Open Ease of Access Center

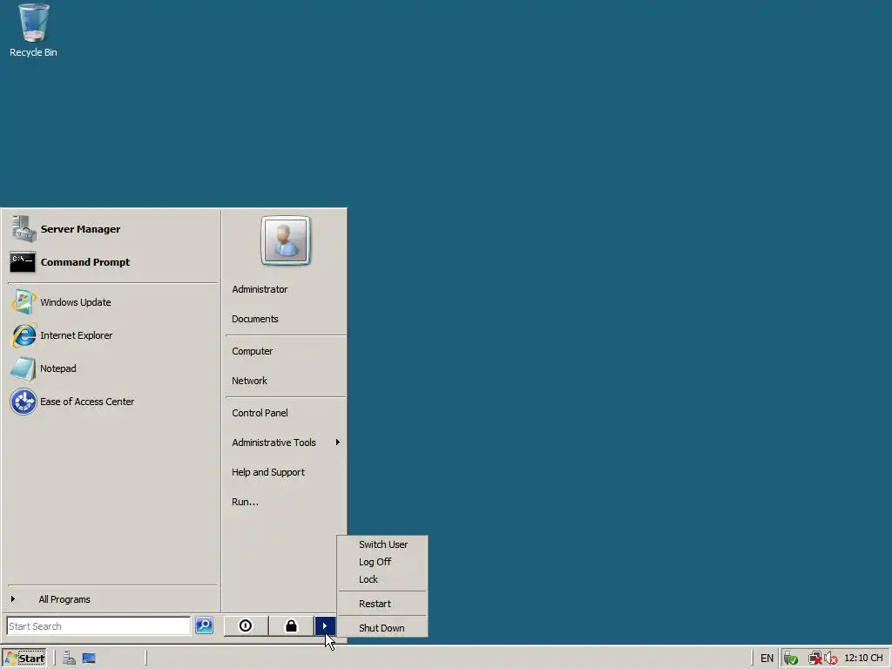[x=112, y=401]
